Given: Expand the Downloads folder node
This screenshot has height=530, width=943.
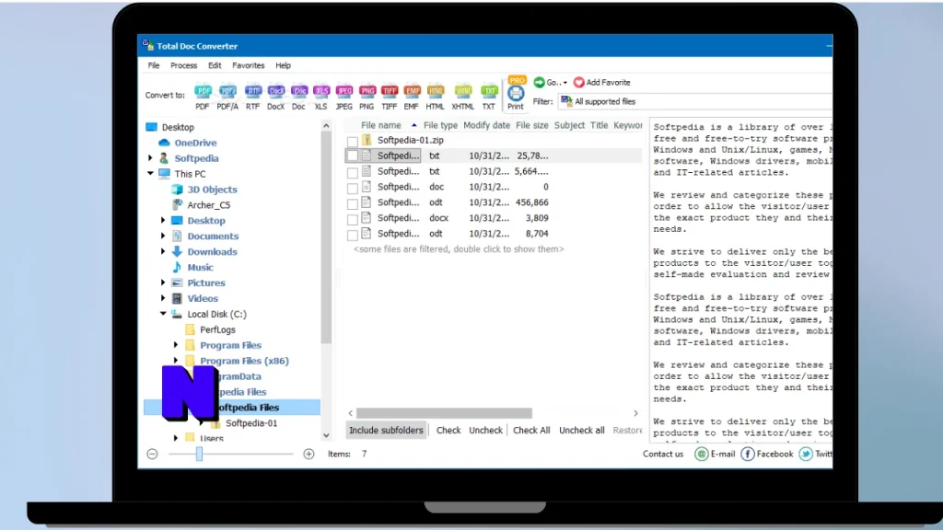Looking at the screenshot, I should (x=163, y=252).
